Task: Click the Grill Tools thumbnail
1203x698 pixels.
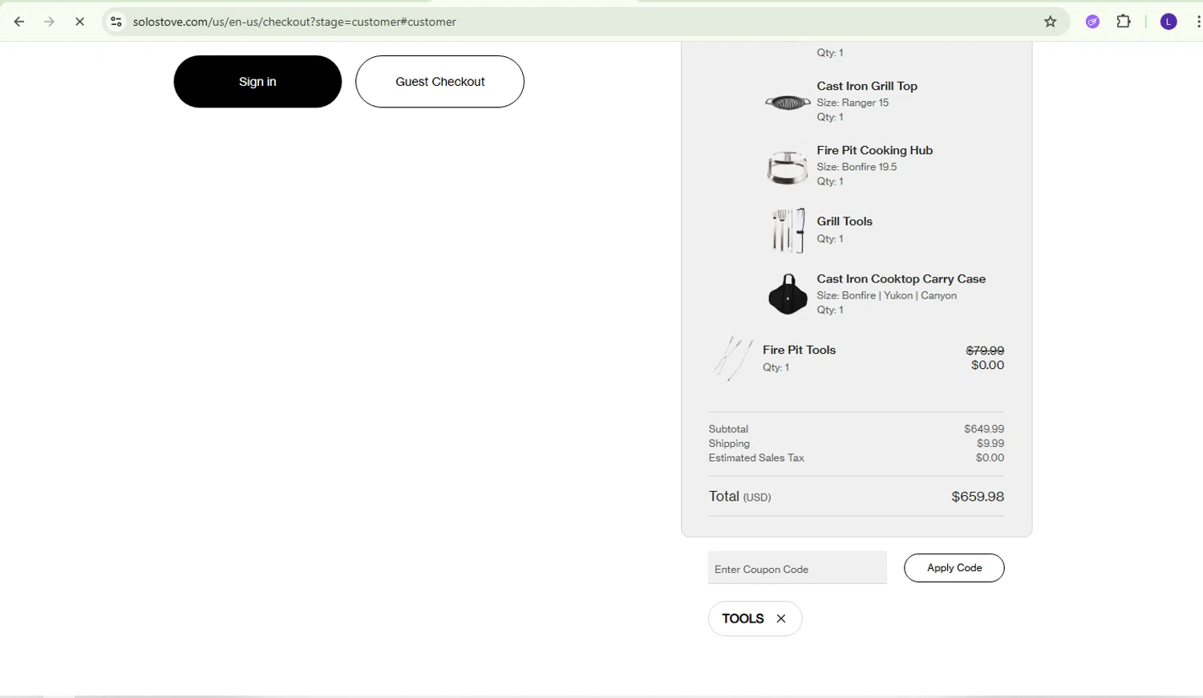Action: pyautogui.click(x=788, y=230)
